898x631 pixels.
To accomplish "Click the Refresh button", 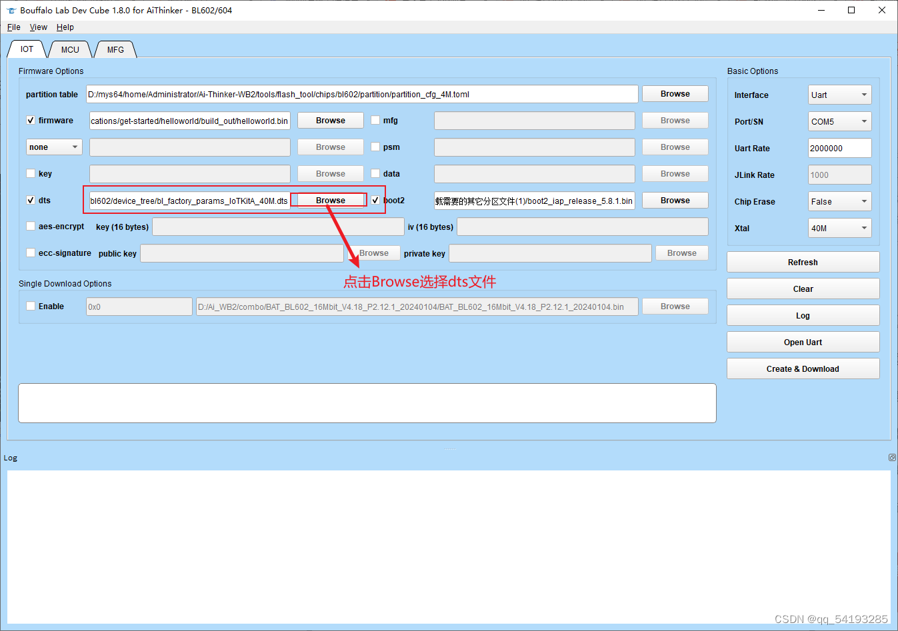I will coord(803,262).
